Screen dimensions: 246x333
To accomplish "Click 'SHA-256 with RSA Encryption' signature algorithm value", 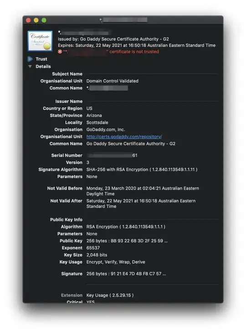I will (x=142, y=169).
